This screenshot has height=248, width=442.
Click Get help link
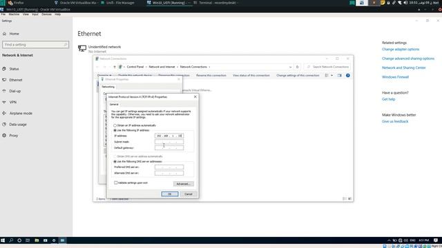(388, 99)
